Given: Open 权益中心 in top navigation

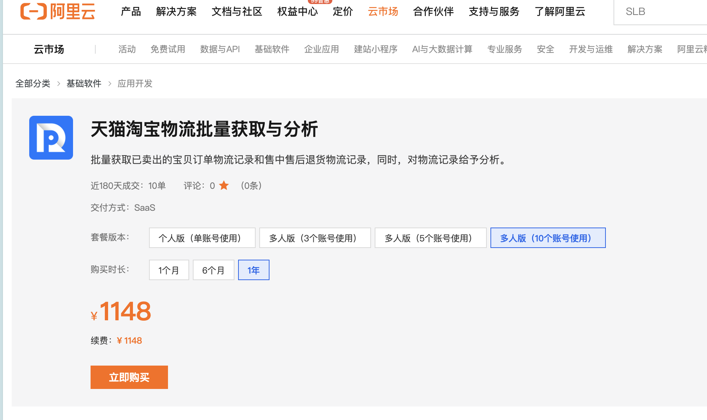Looking at the screenshot, I should (x=298, y=12).
